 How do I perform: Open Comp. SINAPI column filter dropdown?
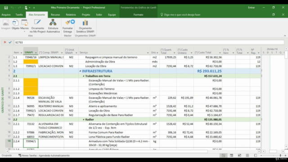[x=62, y=53]
